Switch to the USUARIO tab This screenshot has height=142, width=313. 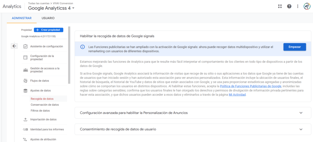click(48, 18)
